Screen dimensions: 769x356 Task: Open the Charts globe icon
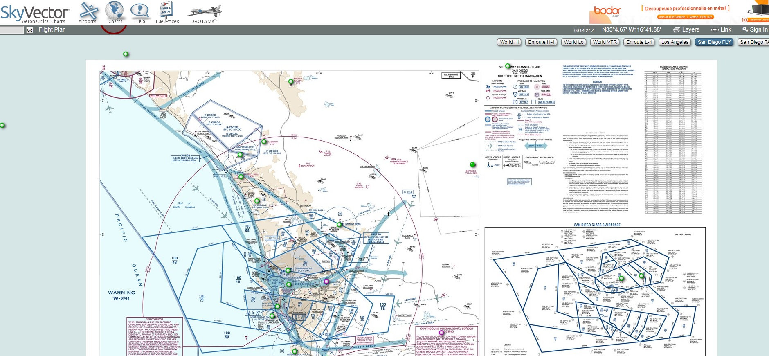click(x=115, y=12)
